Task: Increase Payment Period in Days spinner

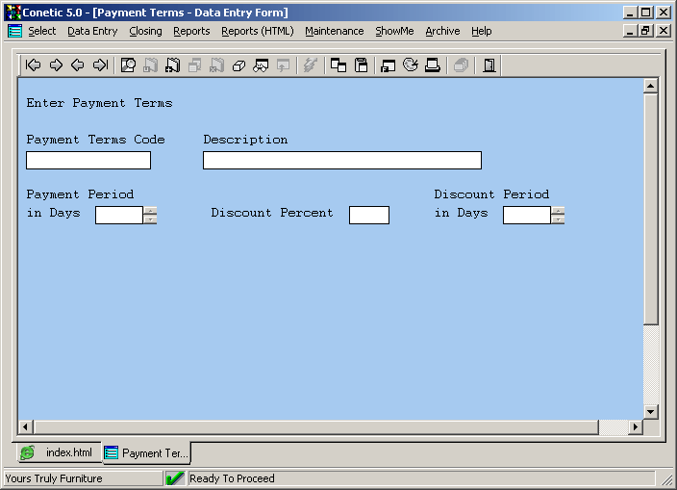Action: [x=150, y=210]
